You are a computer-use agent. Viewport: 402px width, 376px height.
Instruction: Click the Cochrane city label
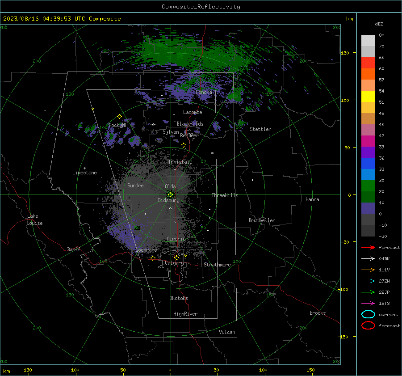(146, 250)
